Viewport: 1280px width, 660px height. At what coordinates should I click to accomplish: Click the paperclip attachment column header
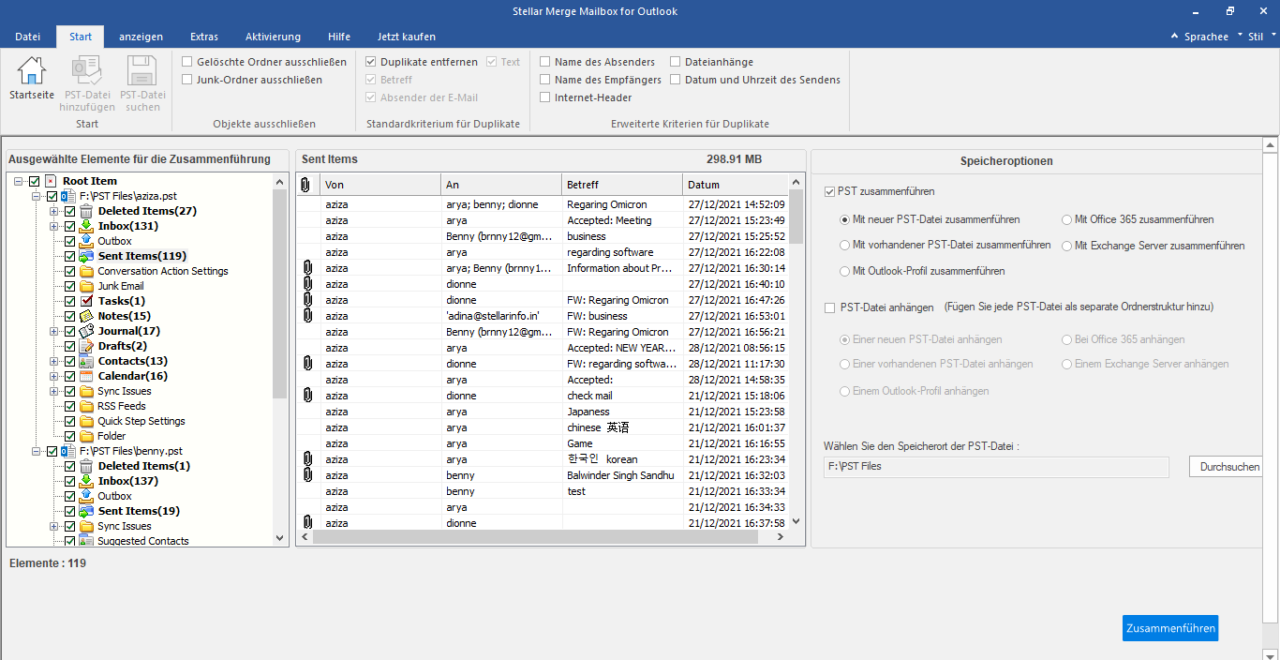(306, 185)
